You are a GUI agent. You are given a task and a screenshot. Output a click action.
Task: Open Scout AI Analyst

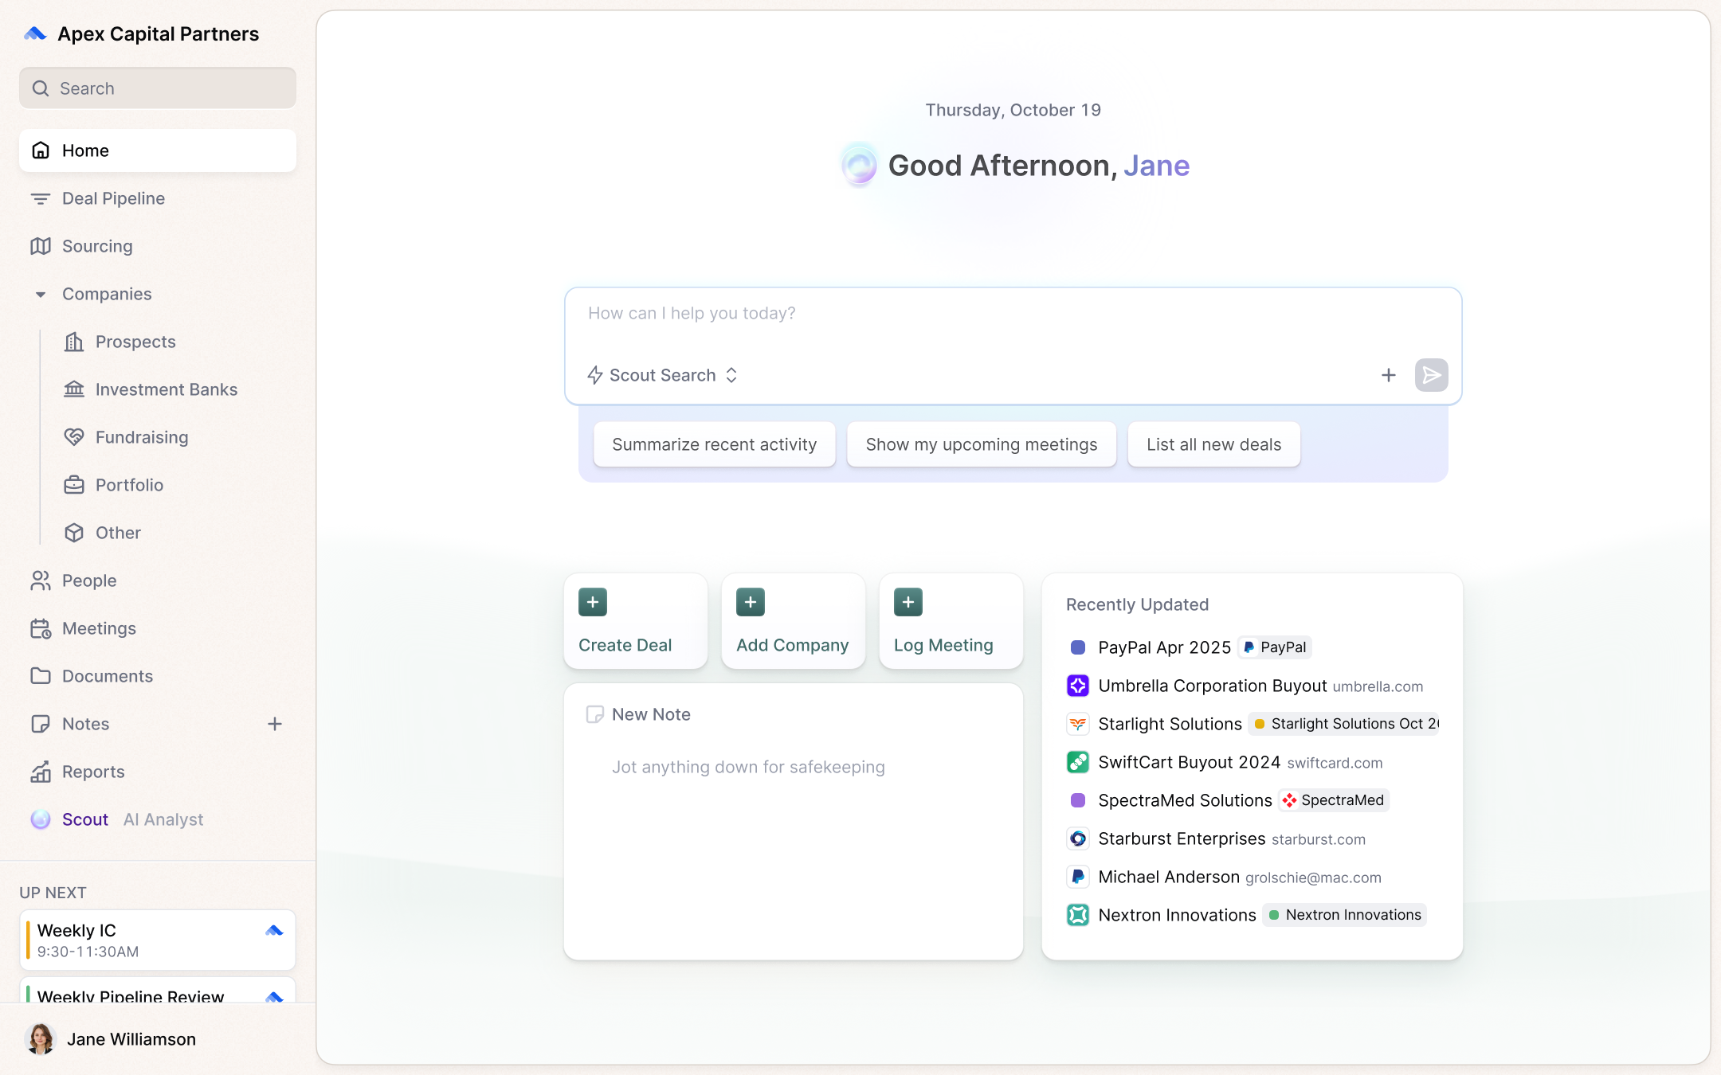coord(84,819)
